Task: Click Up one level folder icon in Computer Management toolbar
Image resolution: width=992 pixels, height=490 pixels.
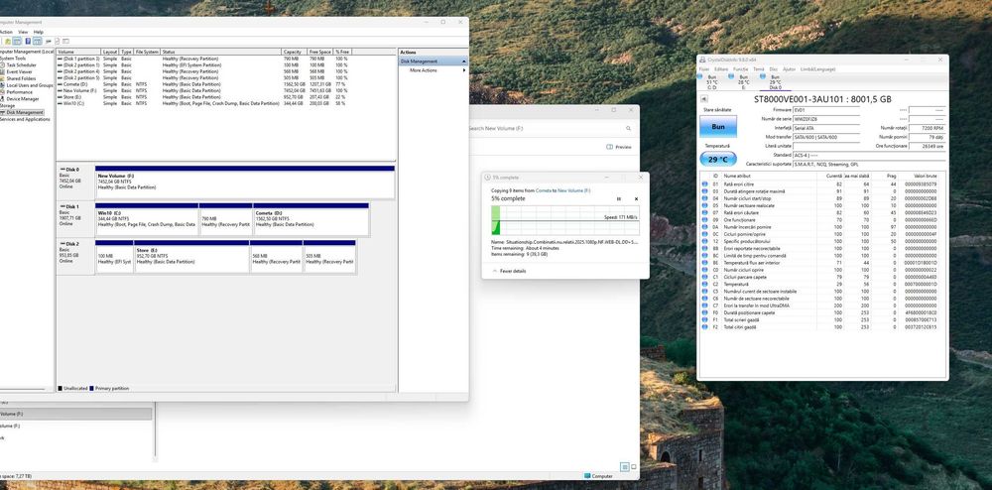Action: click(x=8, y=41)
